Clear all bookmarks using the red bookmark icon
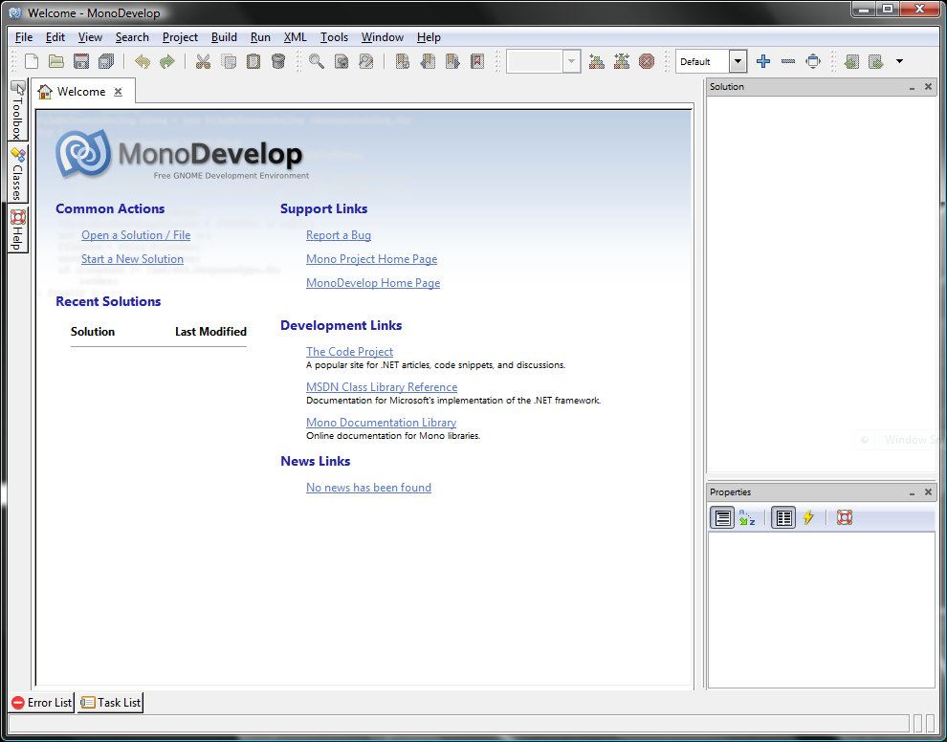The width and height of the screenshot is (947, 742). [477, 61]
